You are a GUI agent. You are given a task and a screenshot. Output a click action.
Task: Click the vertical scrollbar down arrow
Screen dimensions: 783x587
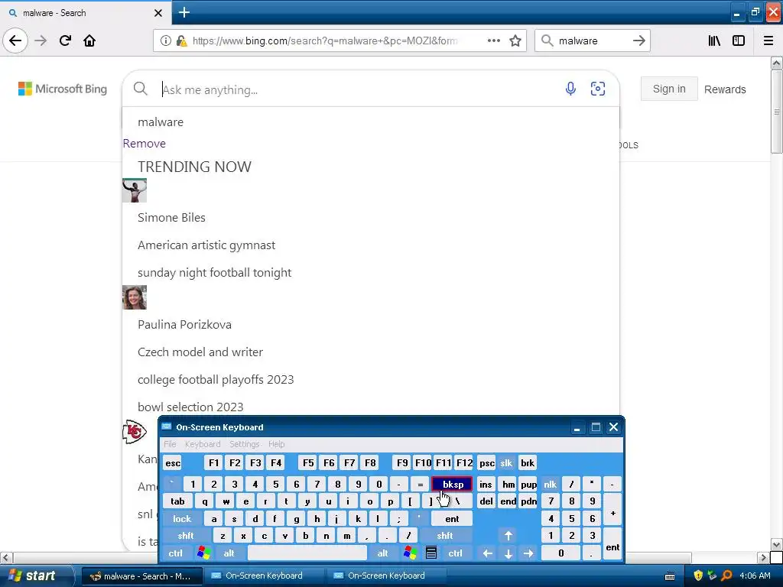(x=776, y=544)
